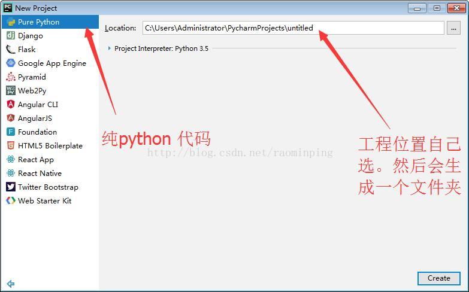Choose HTML5 Boilerplate project type
The height and width of the screenshot is (292, 469).
point(50,145)
